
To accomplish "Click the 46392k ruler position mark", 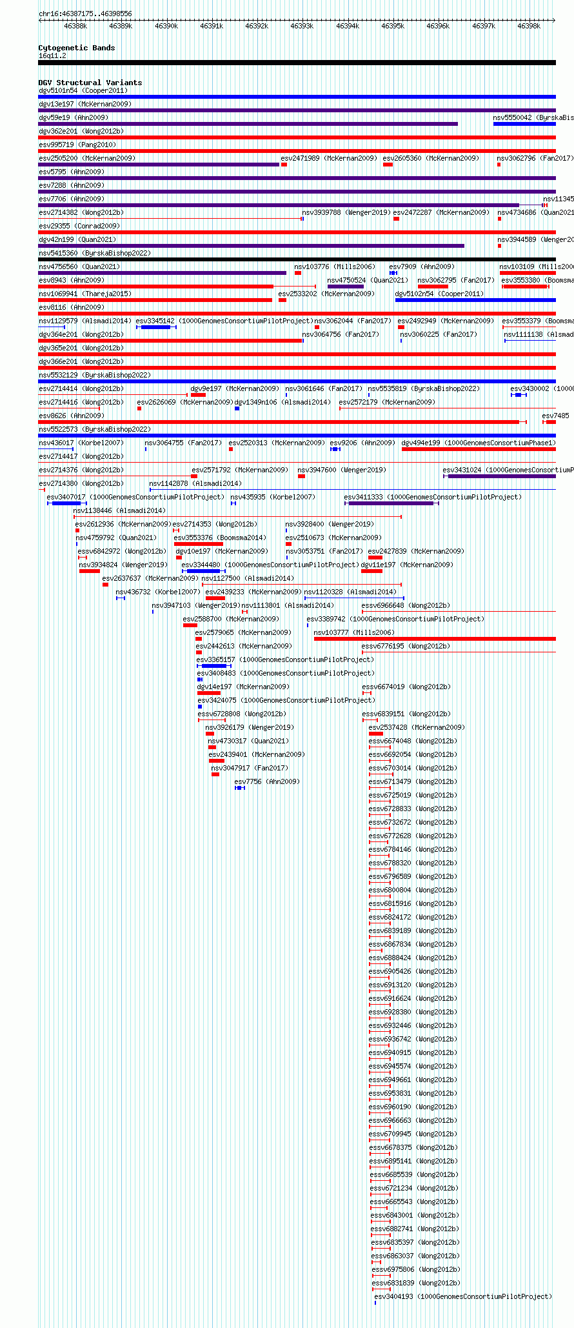I will pyautogui.click(x=257, y=26).
